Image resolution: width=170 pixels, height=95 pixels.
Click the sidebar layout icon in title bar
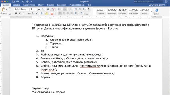pos(13,2)
